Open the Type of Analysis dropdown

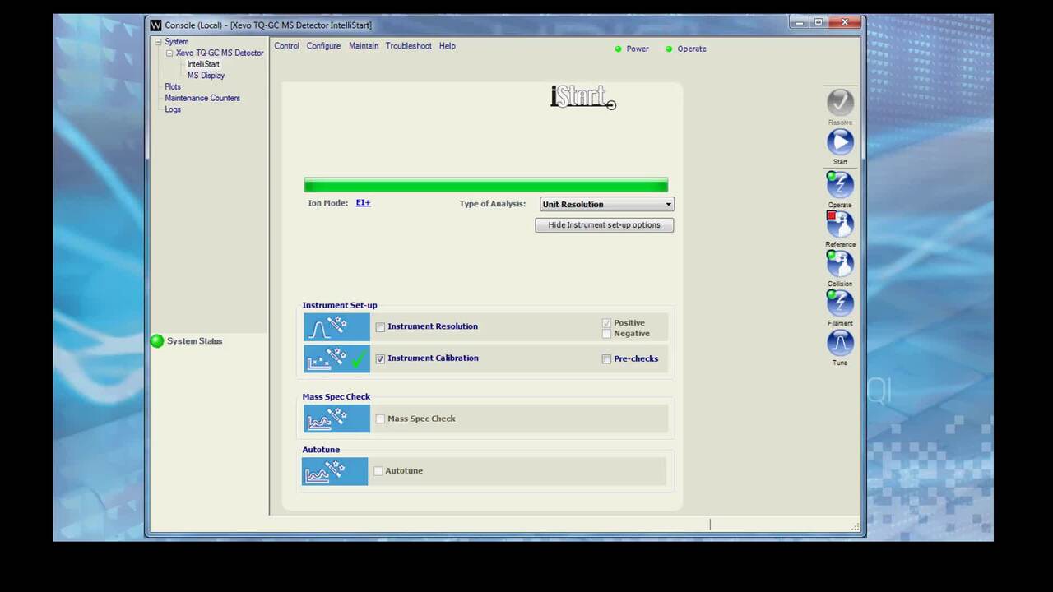[606, 204]
